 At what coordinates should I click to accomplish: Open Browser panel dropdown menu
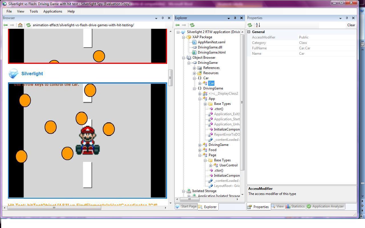click(156, 18)
